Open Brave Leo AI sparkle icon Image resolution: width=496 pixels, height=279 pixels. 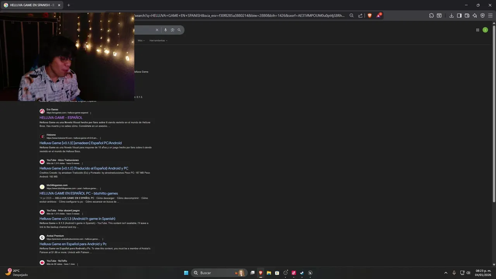pyautogui.click(x=475, y=15)
